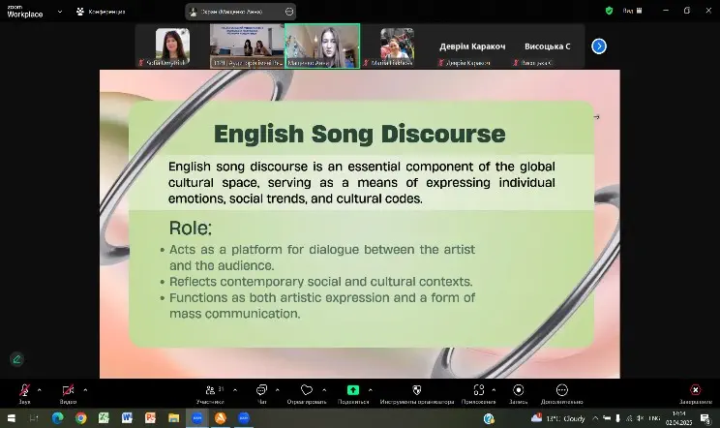Unmute the microphone in Zoom toolbar

tap(24, 390)
